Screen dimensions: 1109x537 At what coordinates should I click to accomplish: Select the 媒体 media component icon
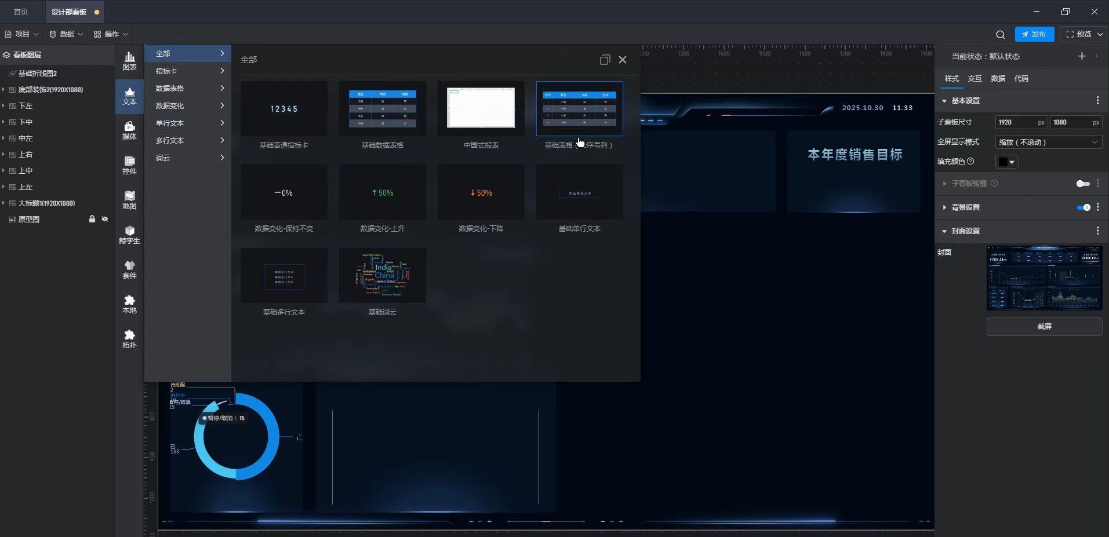coord(129,130)
